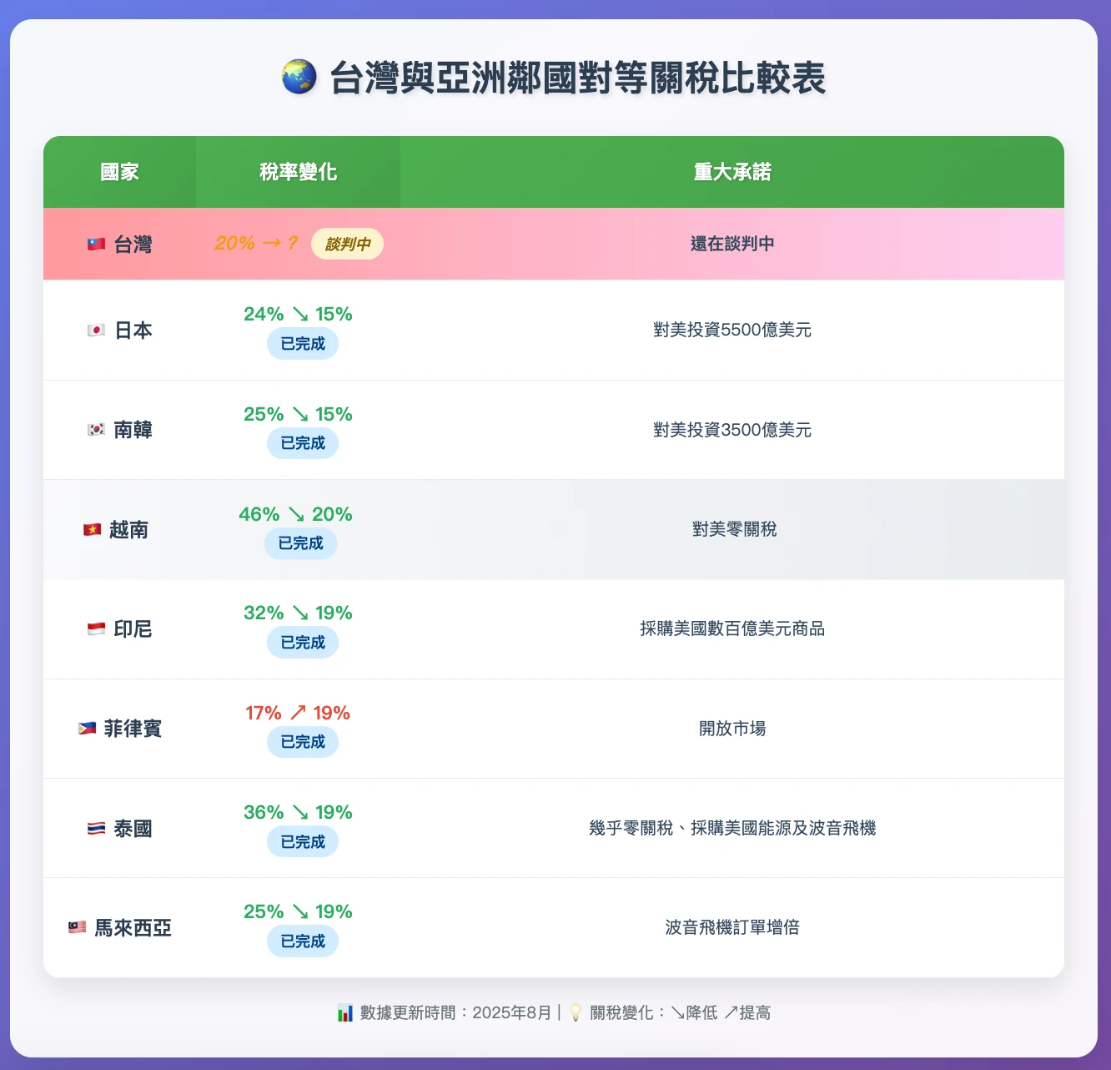Click the commitment text 開放市場
Screen dimensions: 1111x1070
(732, 729)
